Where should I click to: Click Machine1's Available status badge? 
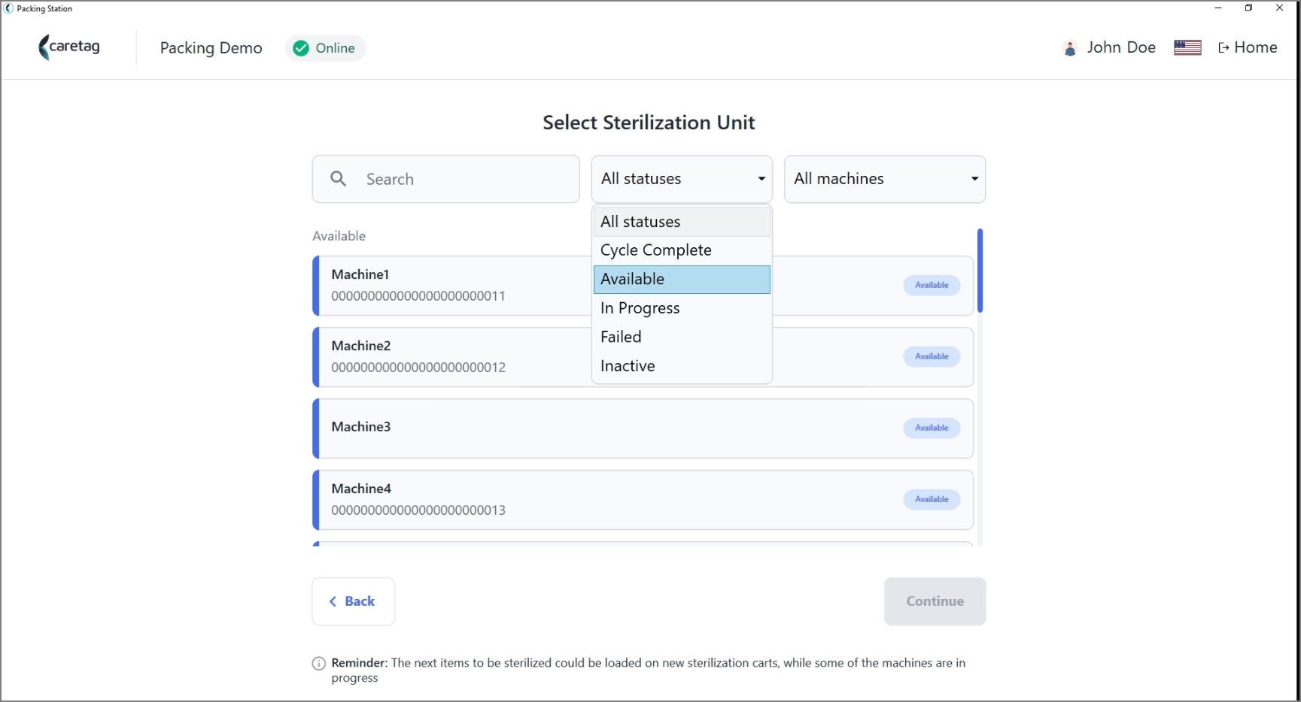click(932, 285)
